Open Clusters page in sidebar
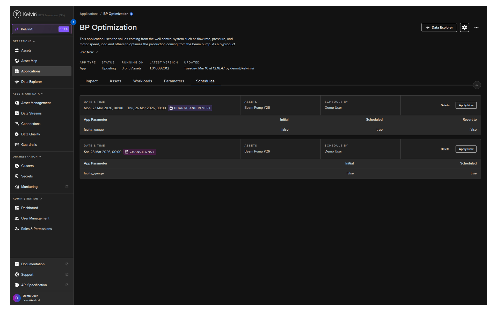The width and height of the screenshot is (497, 311). point(27,166)
